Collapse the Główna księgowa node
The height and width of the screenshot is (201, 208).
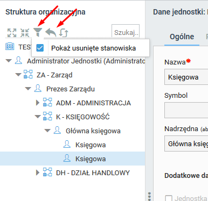(47, 131)
